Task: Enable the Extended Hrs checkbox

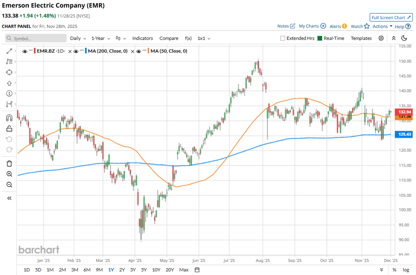Action: tap(283, 38)
